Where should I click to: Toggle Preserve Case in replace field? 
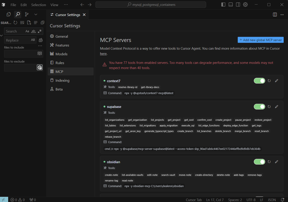pyautogui.click(x=33, y=40)
